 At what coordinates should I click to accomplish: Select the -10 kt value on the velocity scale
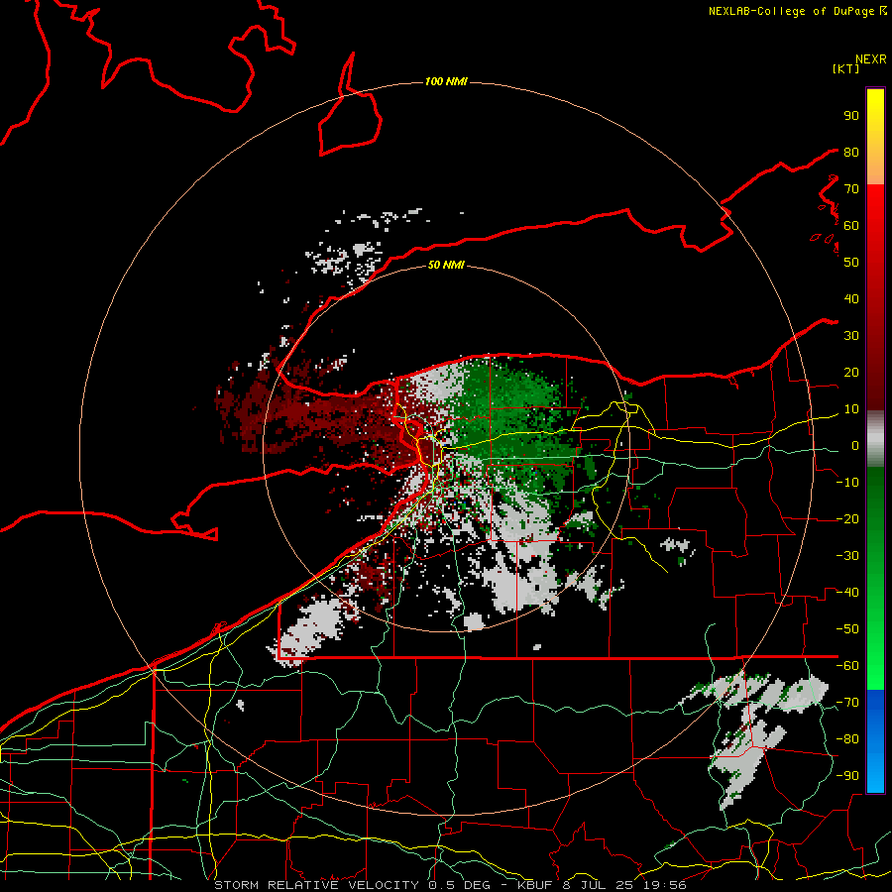click(x=847, y=483)
